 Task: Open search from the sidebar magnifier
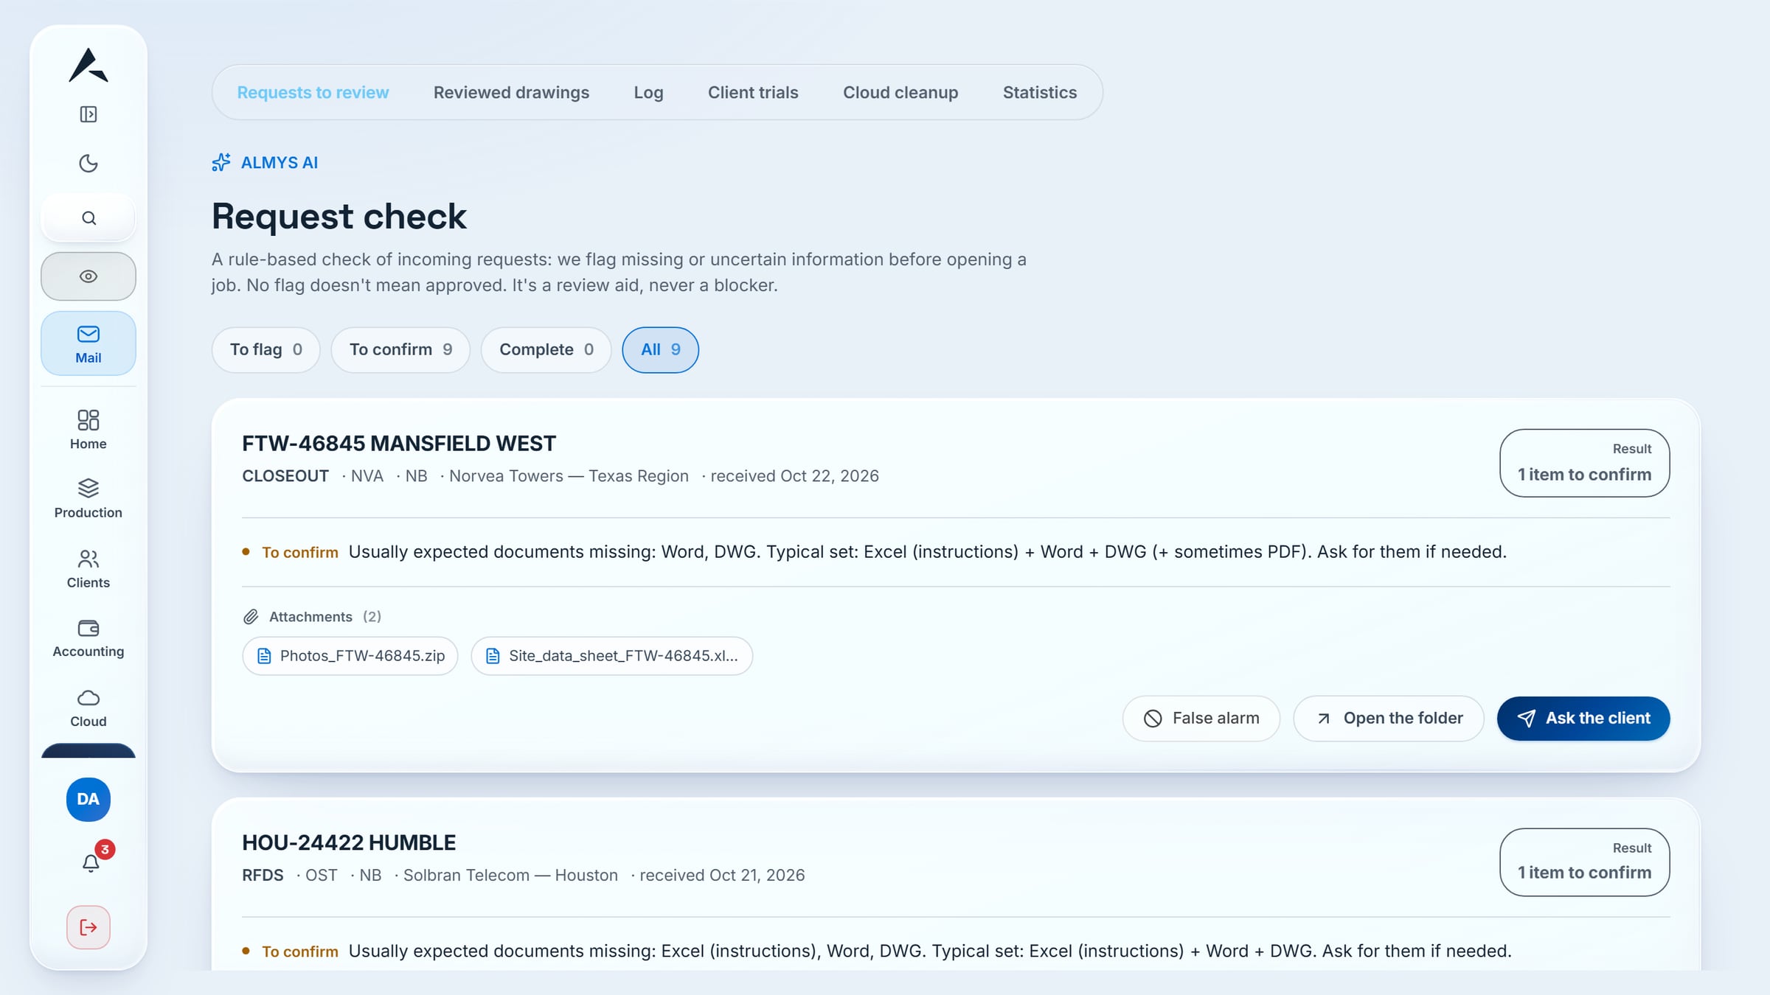point(88,218)
